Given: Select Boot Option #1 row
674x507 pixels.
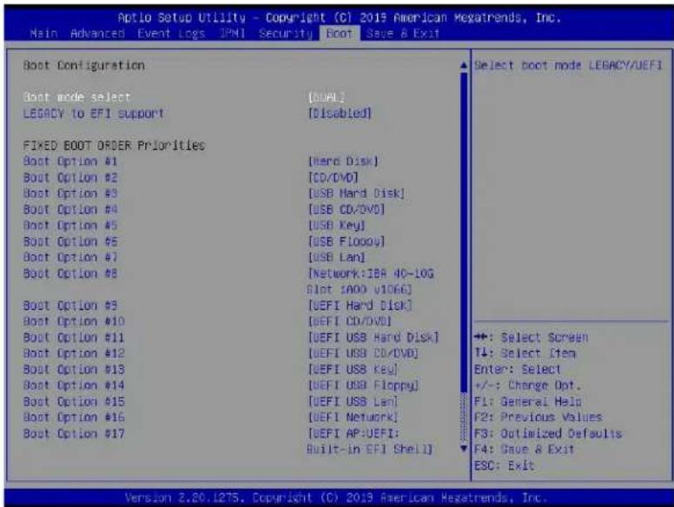Looking at the screenshot, I should click(70, 161).
